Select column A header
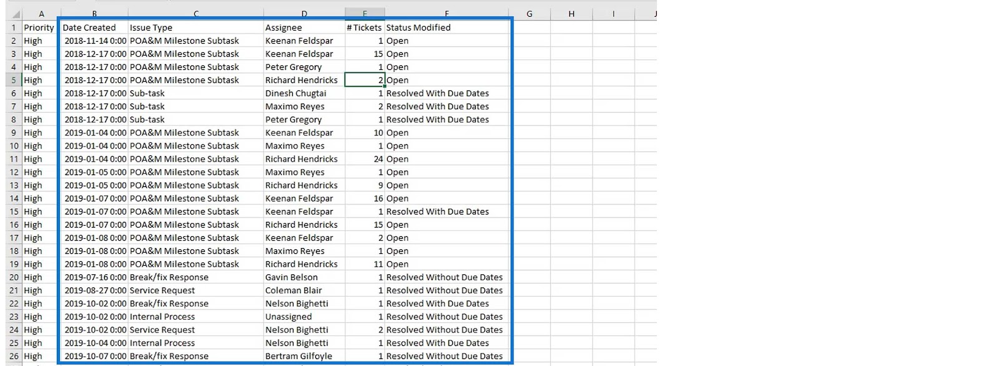999x366 pixels. coord(41,14)
